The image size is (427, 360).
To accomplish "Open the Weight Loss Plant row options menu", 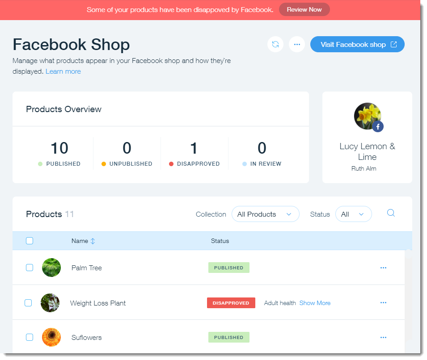I will pyautogui.click(x=383, y=302).
